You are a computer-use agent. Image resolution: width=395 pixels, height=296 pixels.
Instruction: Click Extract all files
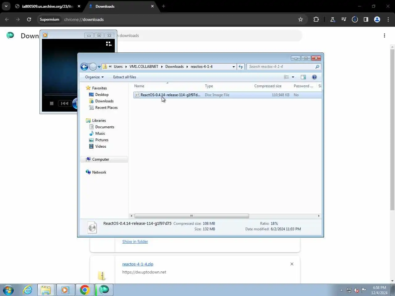[x=125, y=77]
